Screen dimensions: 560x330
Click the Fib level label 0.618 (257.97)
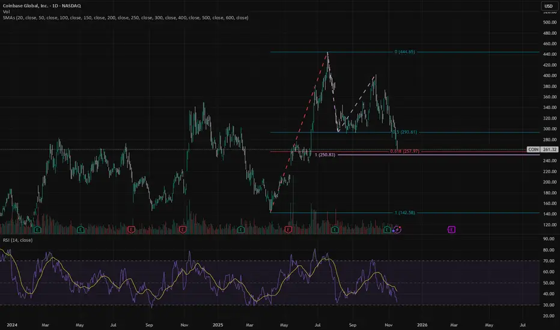click(404, 151)
